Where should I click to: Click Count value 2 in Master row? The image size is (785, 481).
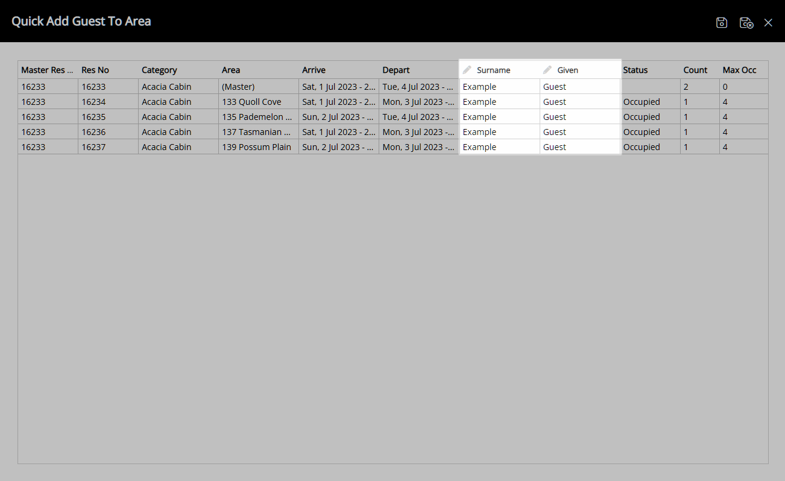point(700,87)
